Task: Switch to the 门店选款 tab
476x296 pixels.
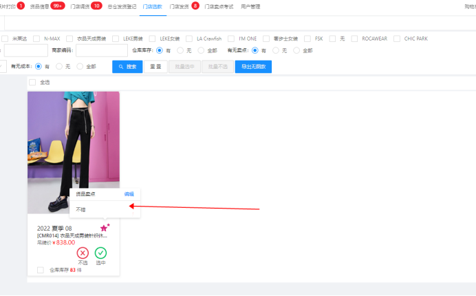Action: pos(153,6)
